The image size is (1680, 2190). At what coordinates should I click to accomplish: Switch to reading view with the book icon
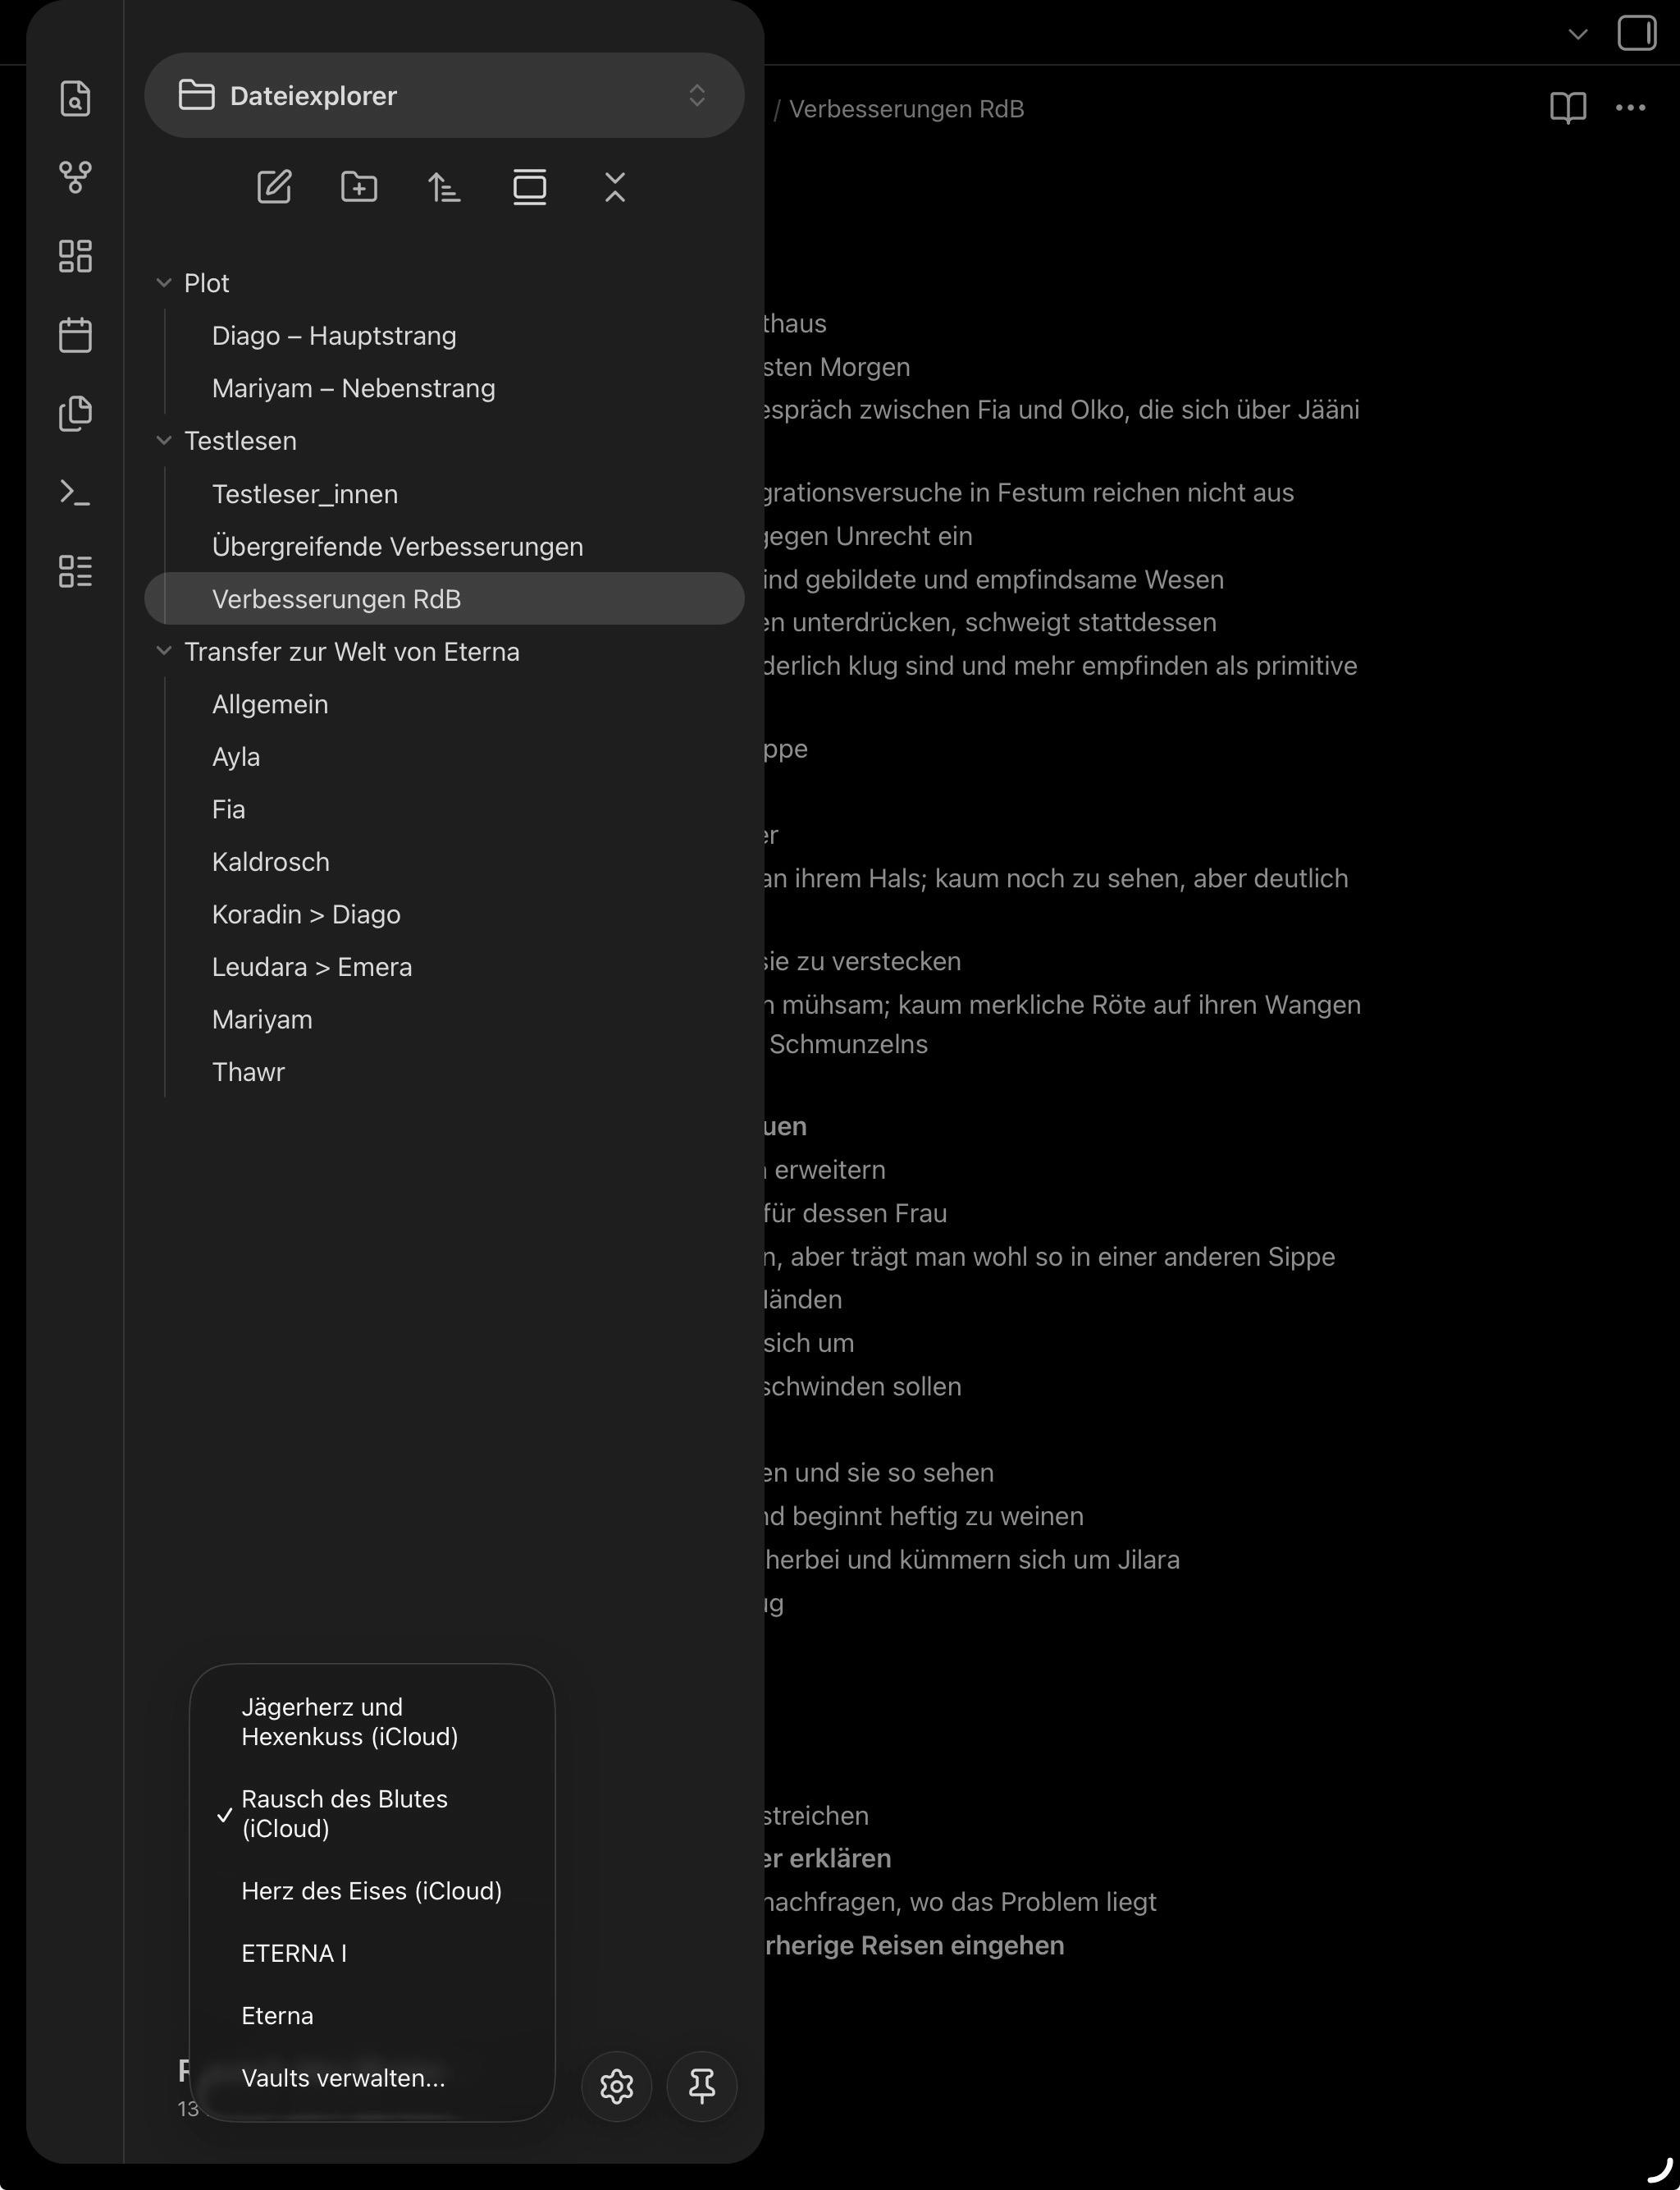(x=1568, y=108)
